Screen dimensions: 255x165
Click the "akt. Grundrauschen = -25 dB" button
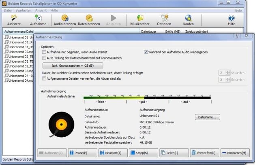[x=73, y=66]
